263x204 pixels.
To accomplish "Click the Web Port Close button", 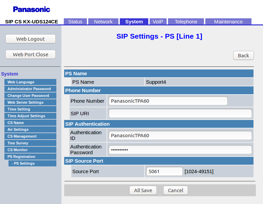I will click(31, 55).
